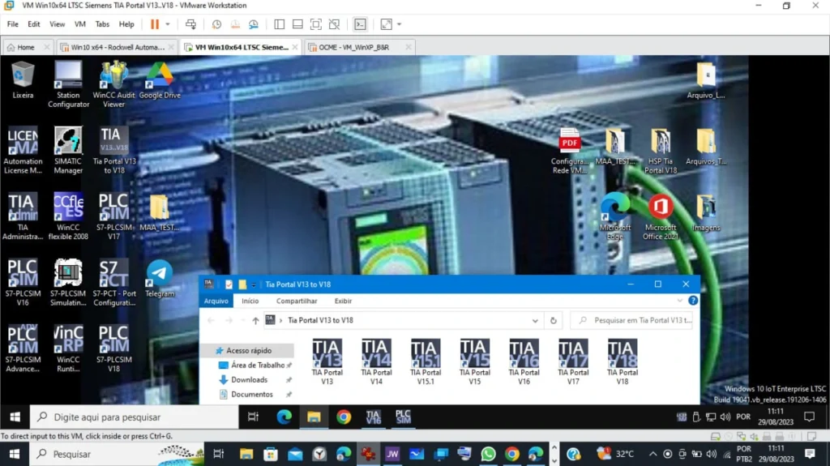Open the TIA Portal V15.1 shortcut
830x466 pixels.
425,361
